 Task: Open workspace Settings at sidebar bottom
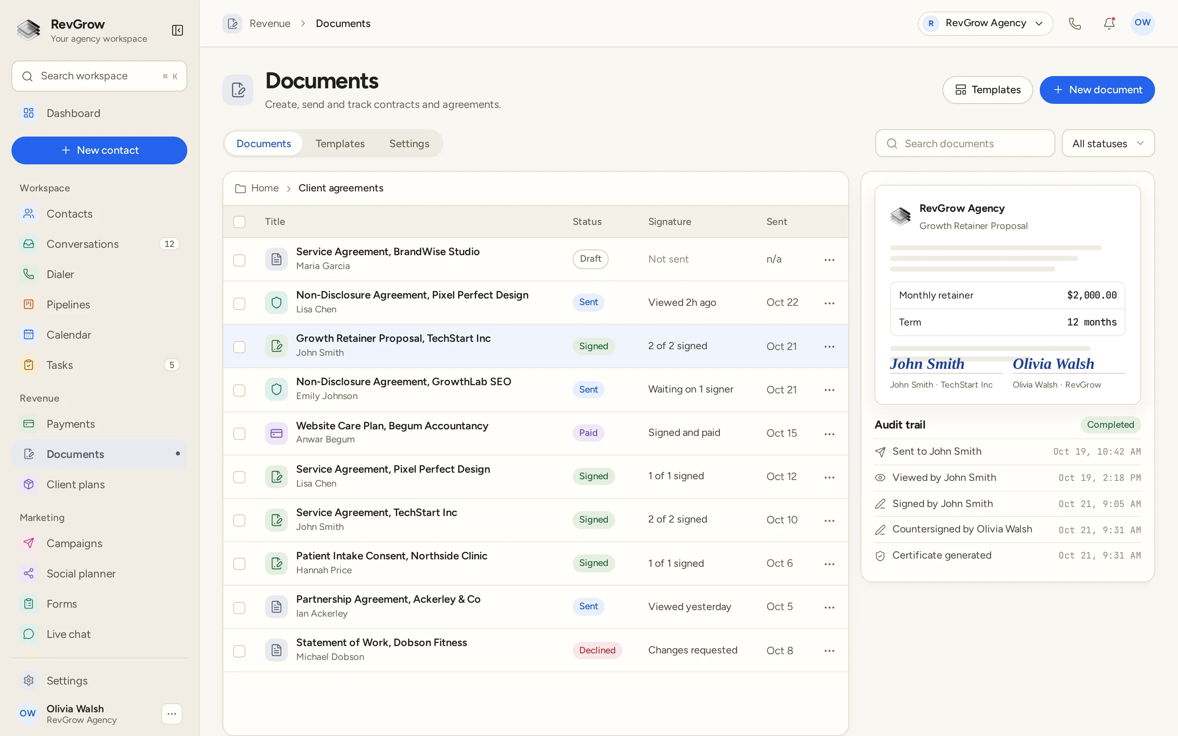pos(99,680)
